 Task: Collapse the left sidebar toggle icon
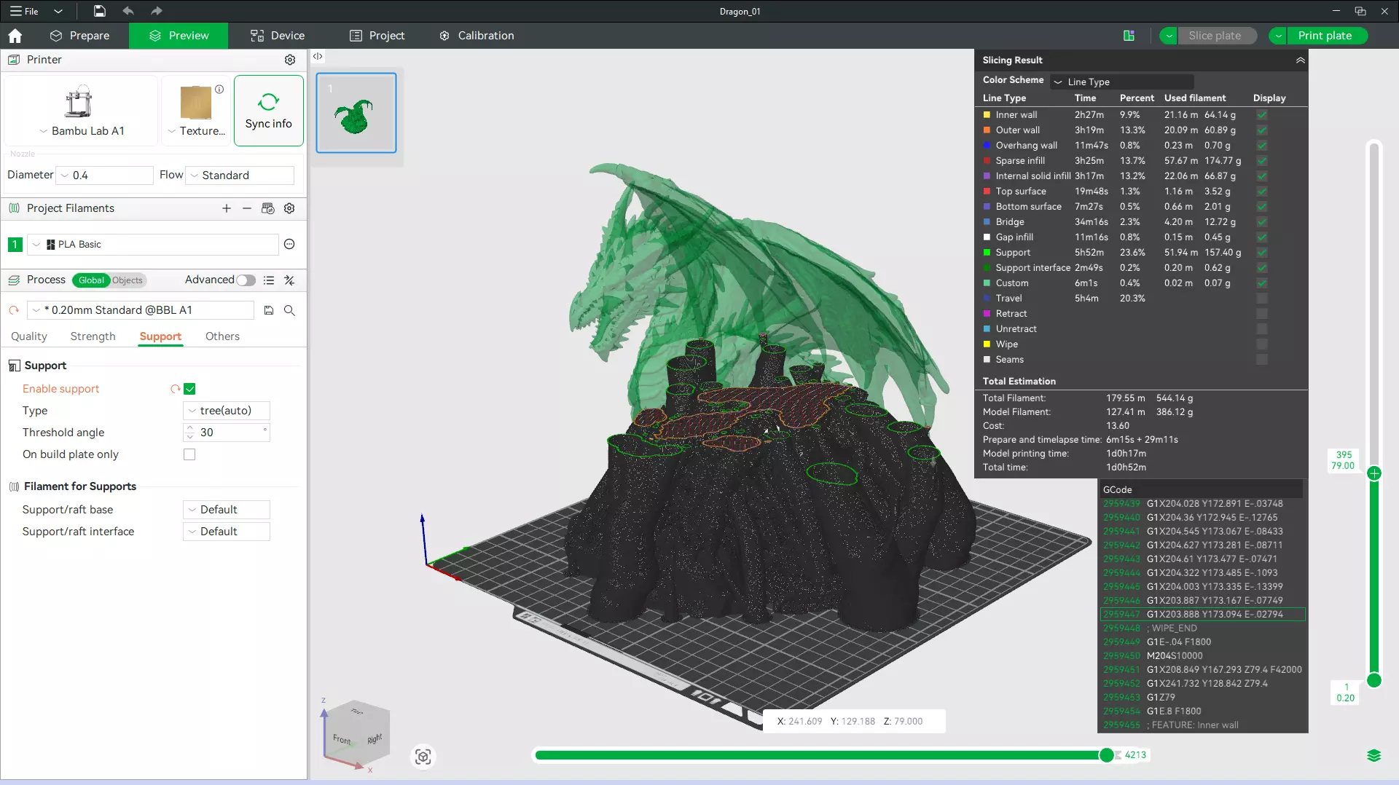pos(318,56)
